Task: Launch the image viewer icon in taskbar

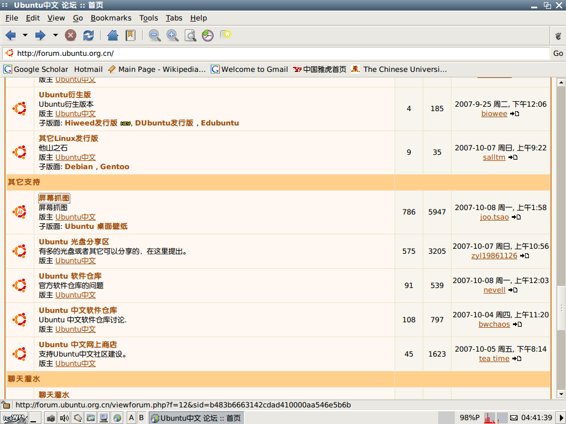Action: tap(91, 418)
